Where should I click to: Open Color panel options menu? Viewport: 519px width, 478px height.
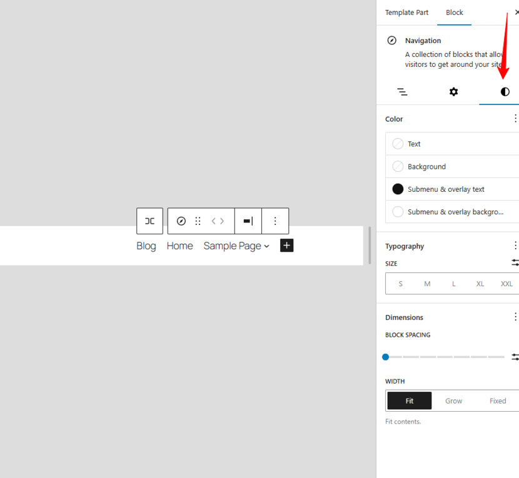[x=515, y=119]
